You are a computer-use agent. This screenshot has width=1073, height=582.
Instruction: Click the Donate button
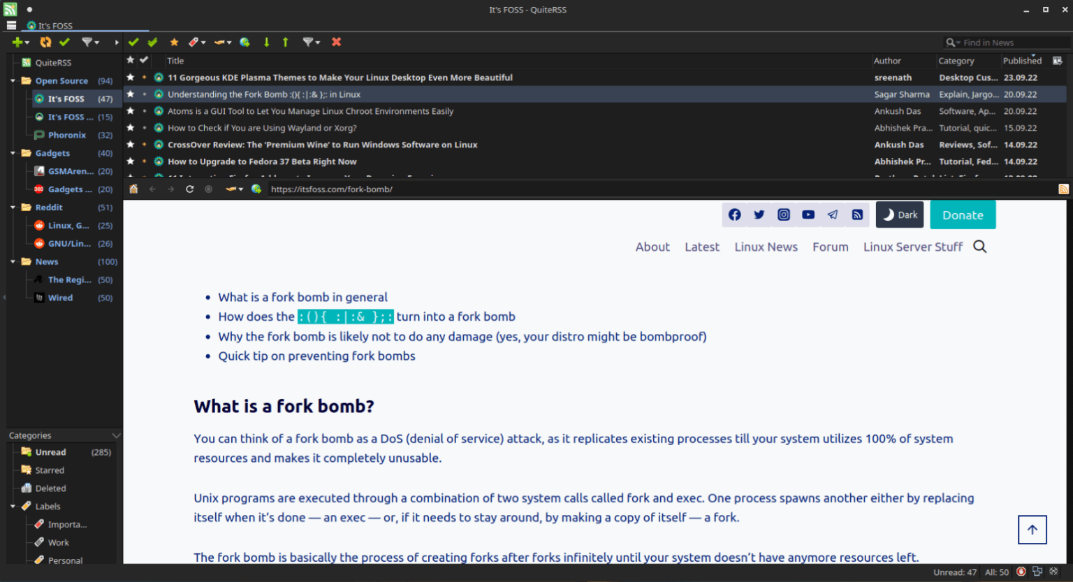coord(963,215)
